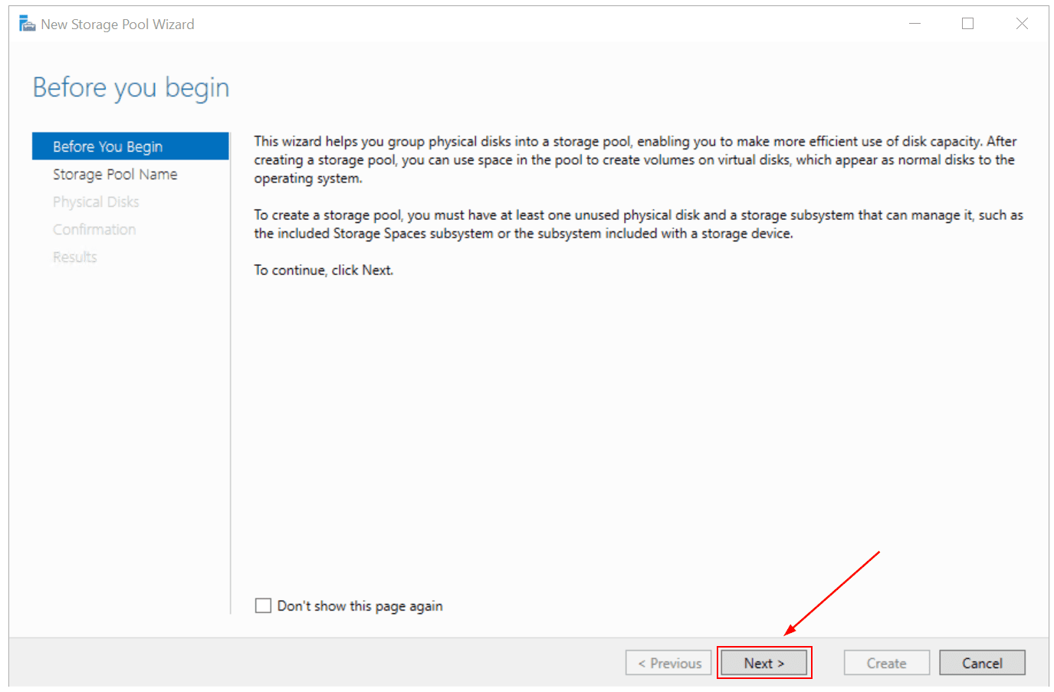Image resolution: width=1054 pixels, height=692 pixels.
Task: Open the Confirmation step in sidebar
Action: point(94,230)
